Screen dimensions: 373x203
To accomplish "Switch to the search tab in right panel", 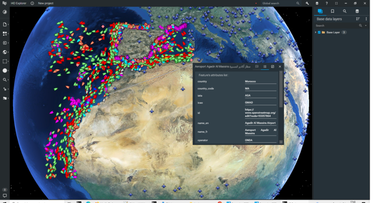I will (x=344, y=11).
